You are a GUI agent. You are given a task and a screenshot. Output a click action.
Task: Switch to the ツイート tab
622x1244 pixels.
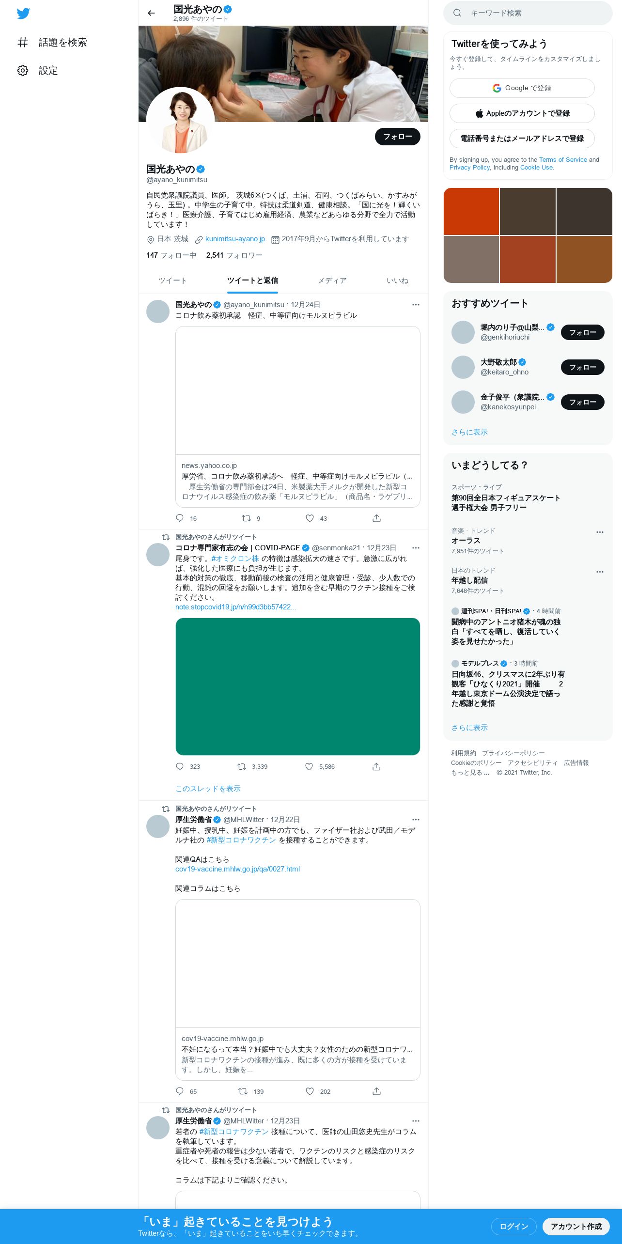[172, 280]
